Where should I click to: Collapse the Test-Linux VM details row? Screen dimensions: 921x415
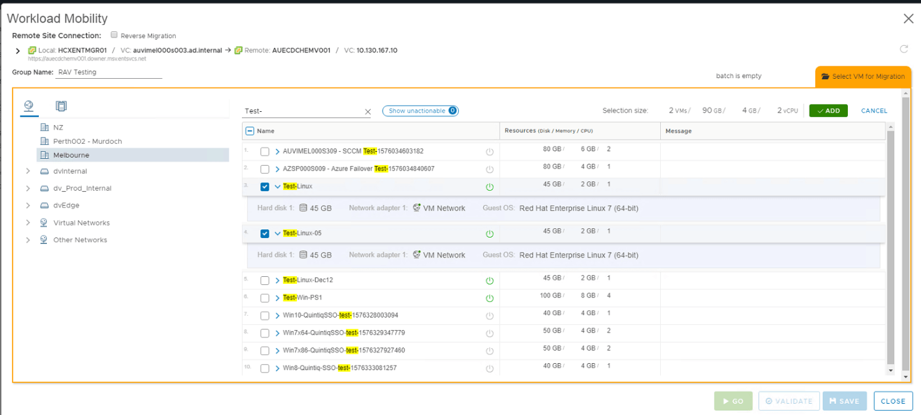click(278, 187)
